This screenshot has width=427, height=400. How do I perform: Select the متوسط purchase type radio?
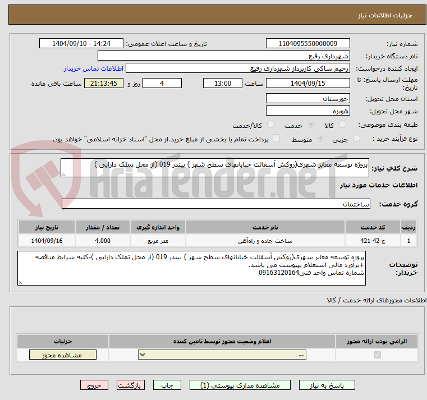(x=320, y=139)
